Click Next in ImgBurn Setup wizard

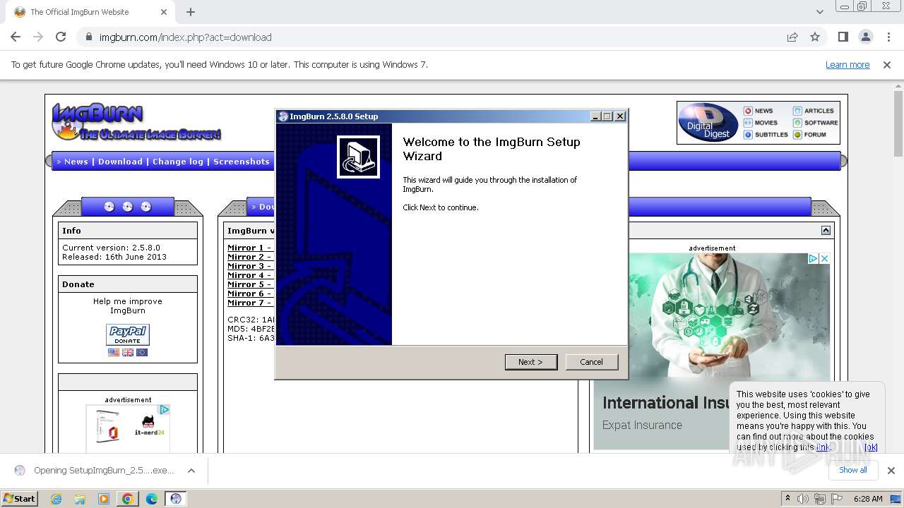click(x=531, y=362)
